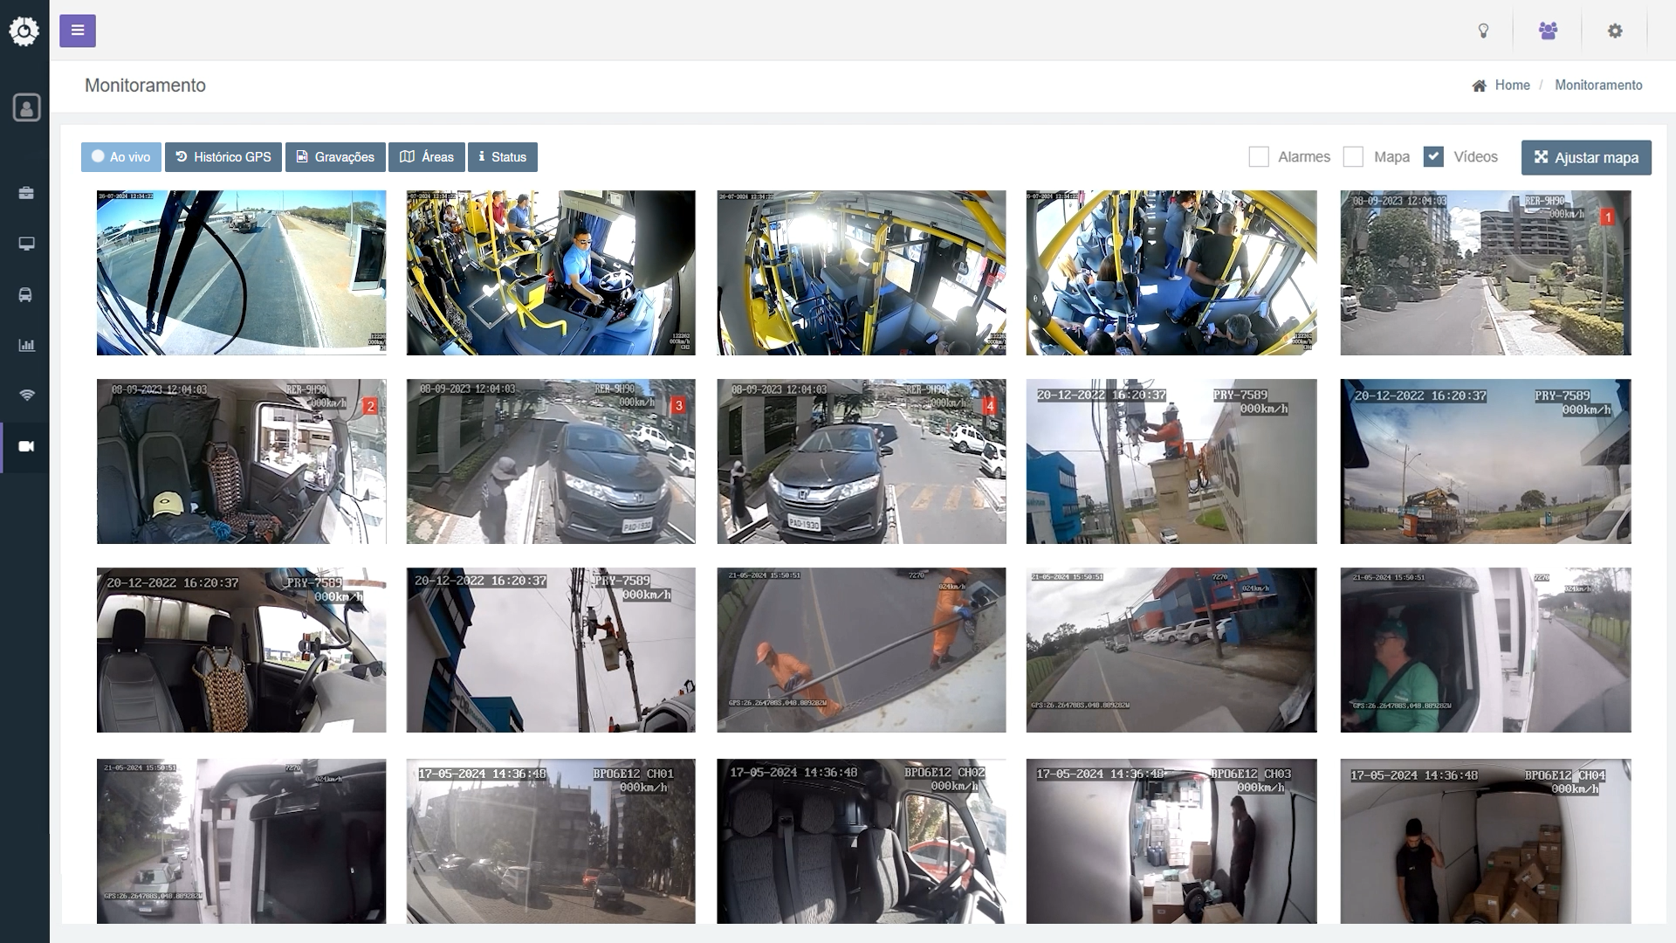Open the Gravações tab

(x=335, y=157)
